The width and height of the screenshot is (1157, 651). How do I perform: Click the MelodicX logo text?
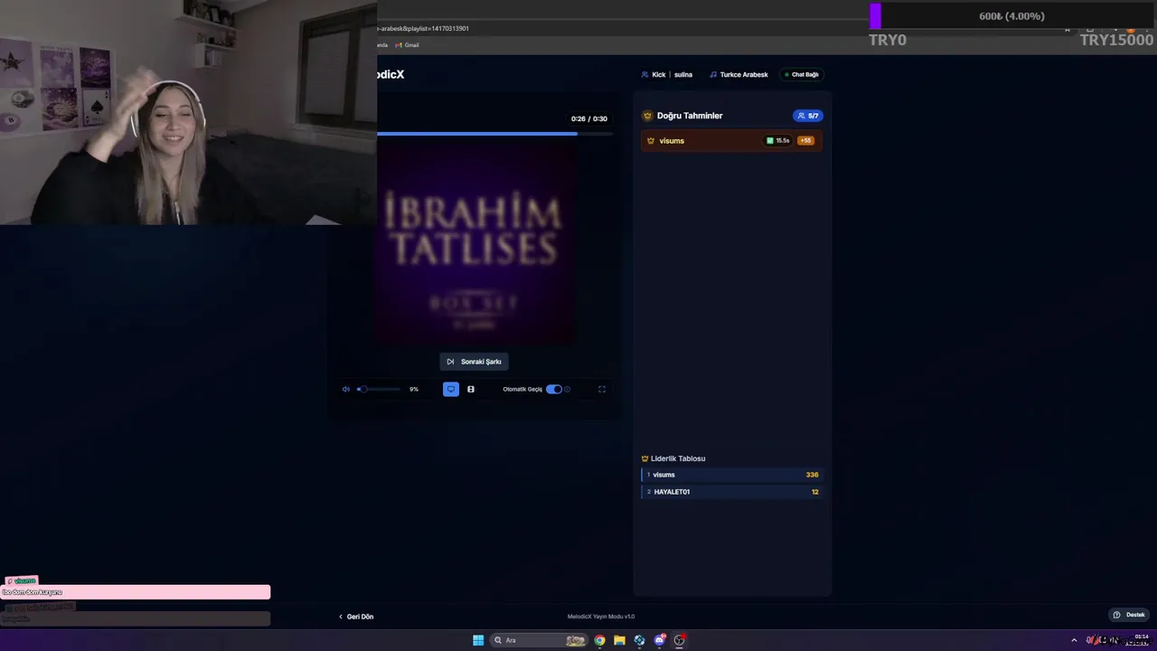390,75
